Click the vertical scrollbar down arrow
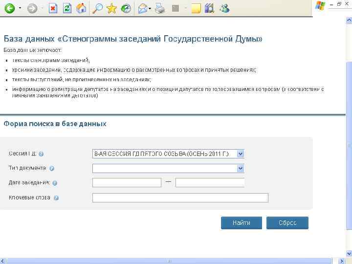The width and height of the screenshot is (352, 264). point(349,254)
